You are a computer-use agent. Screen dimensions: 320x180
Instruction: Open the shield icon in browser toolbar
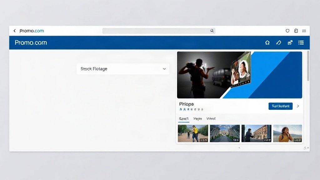point(287,31)
